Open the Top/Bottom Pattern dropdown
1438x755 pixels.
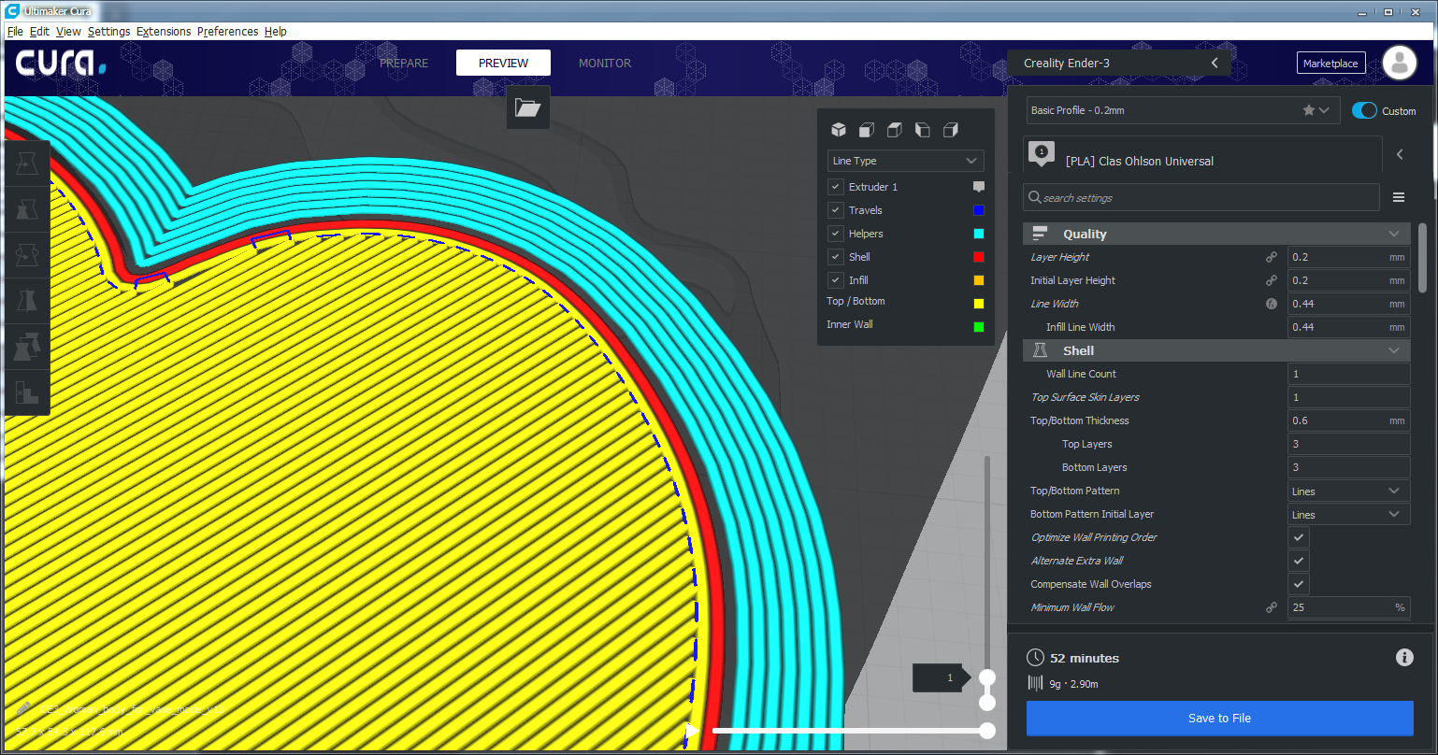click(1348, 491)
